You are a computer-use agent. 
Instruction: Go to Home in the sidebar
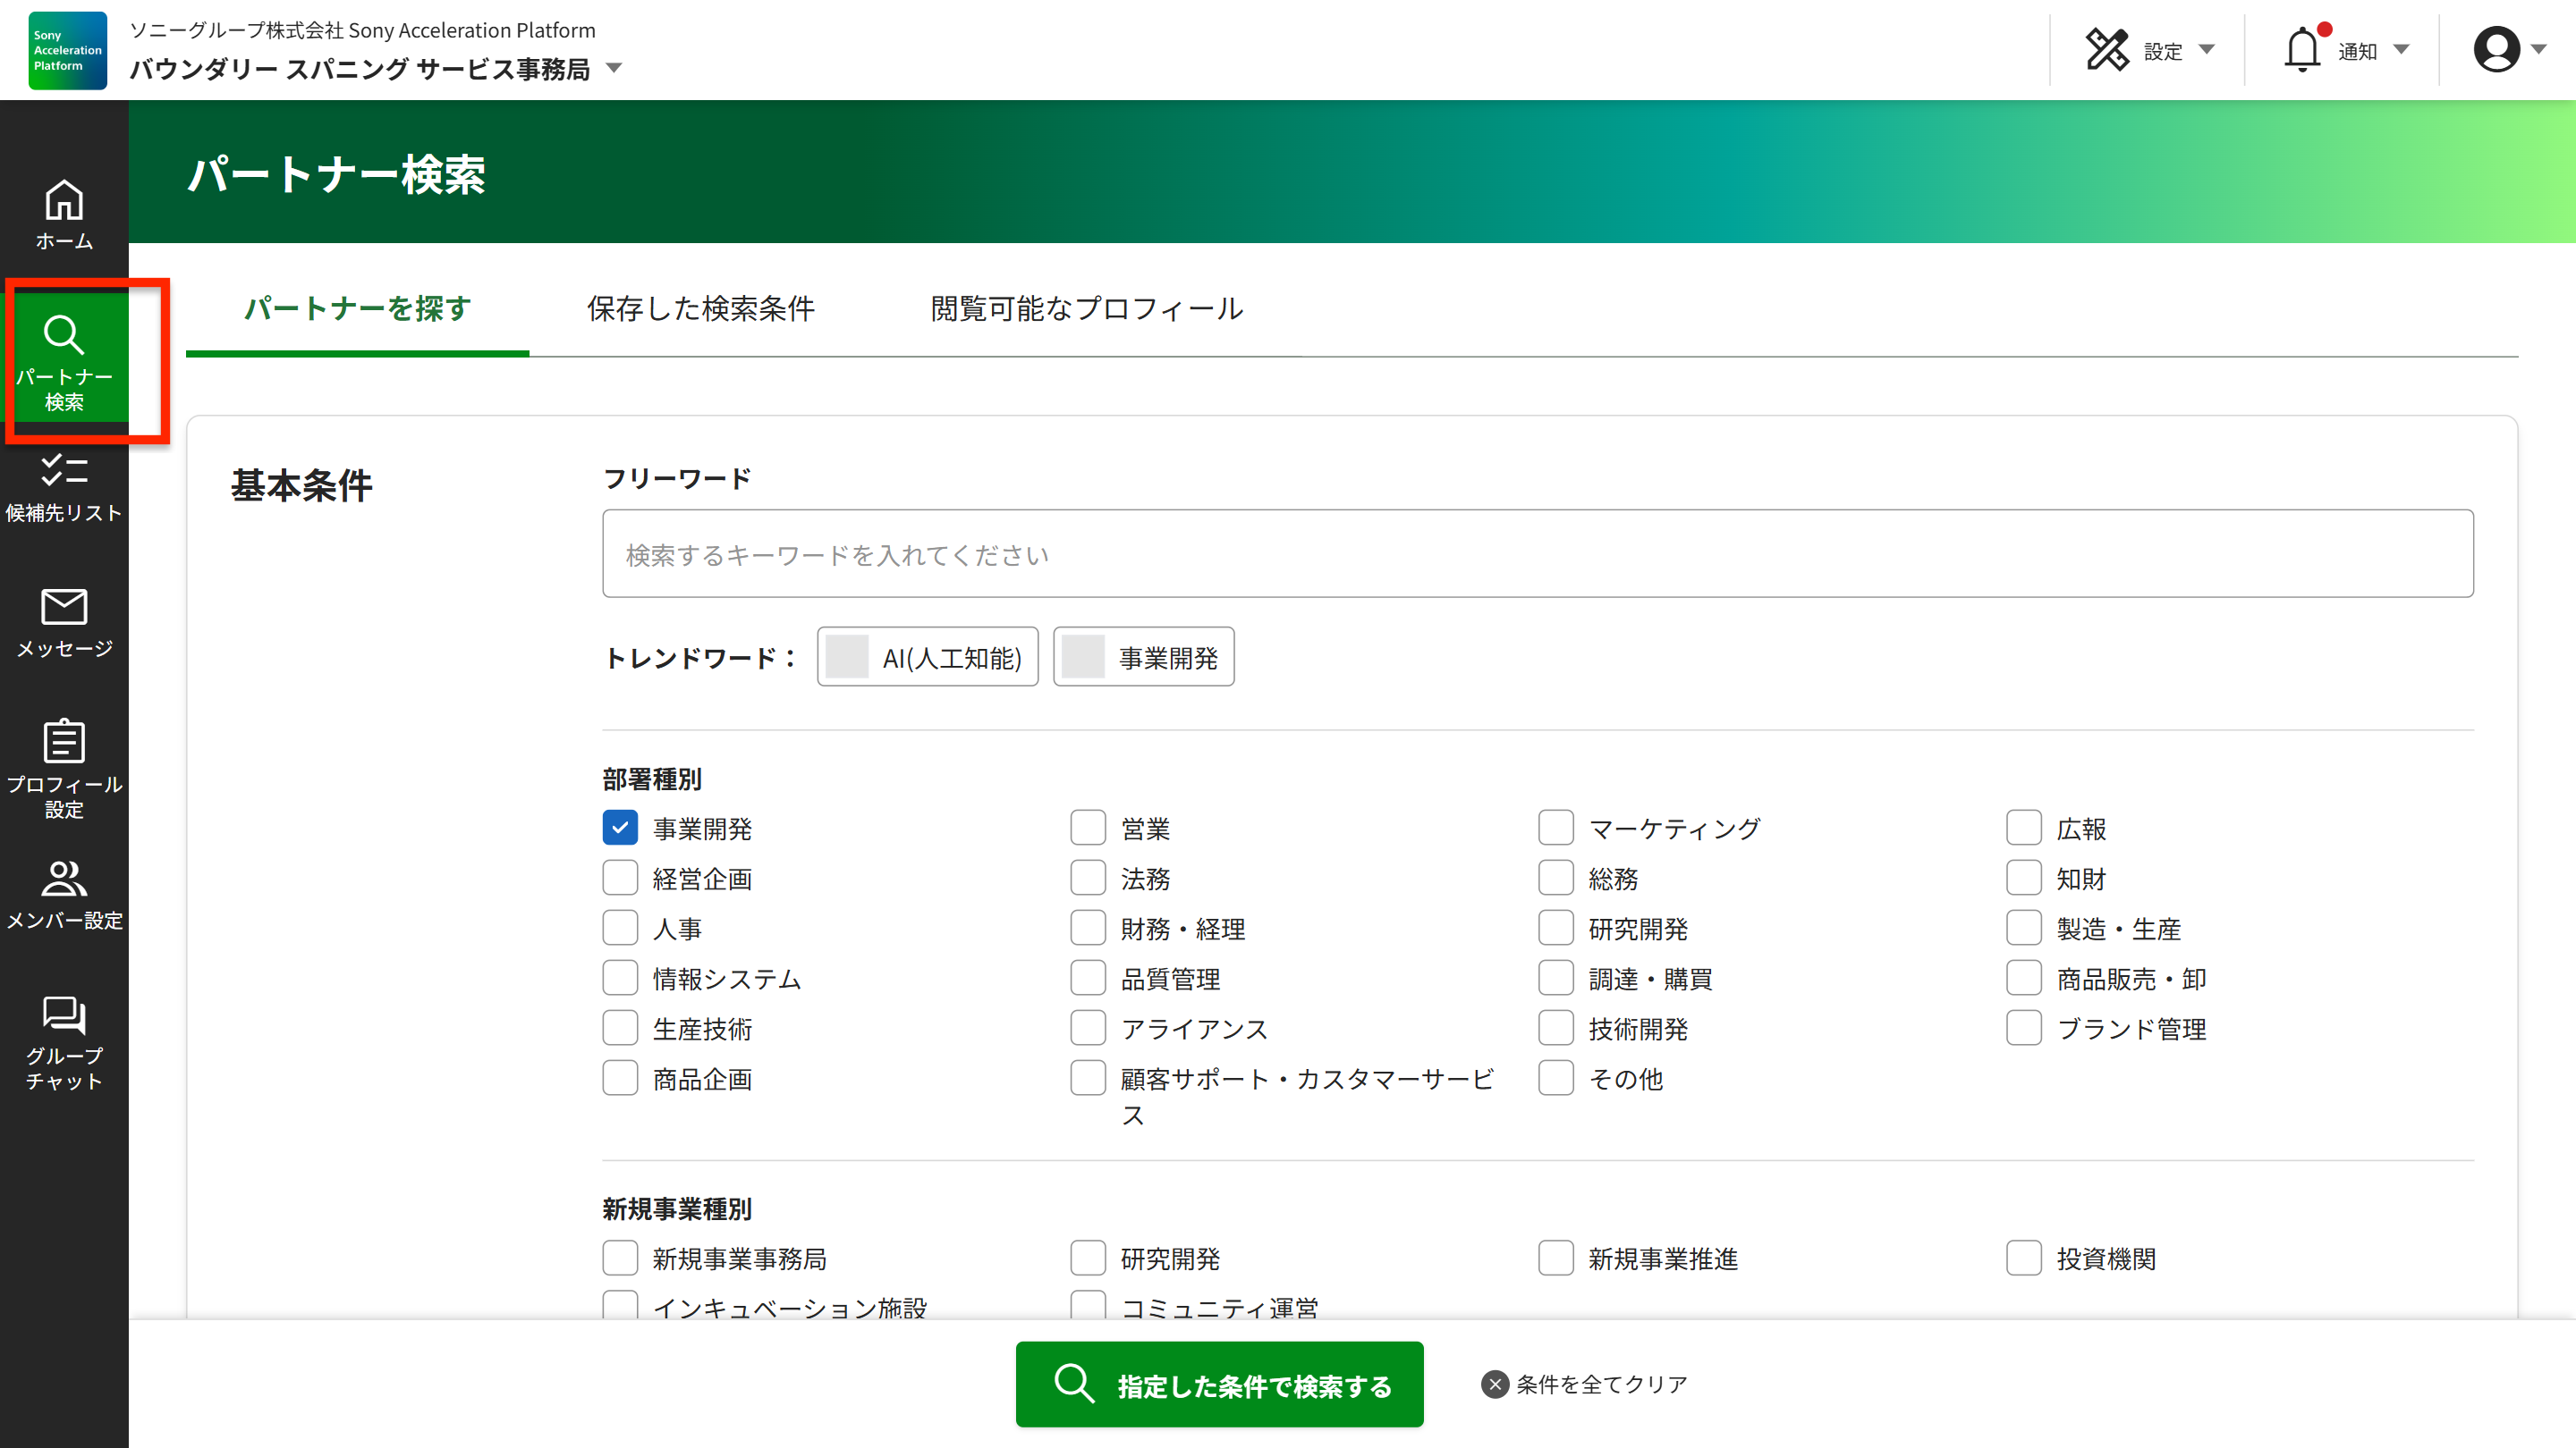point(64,214)
